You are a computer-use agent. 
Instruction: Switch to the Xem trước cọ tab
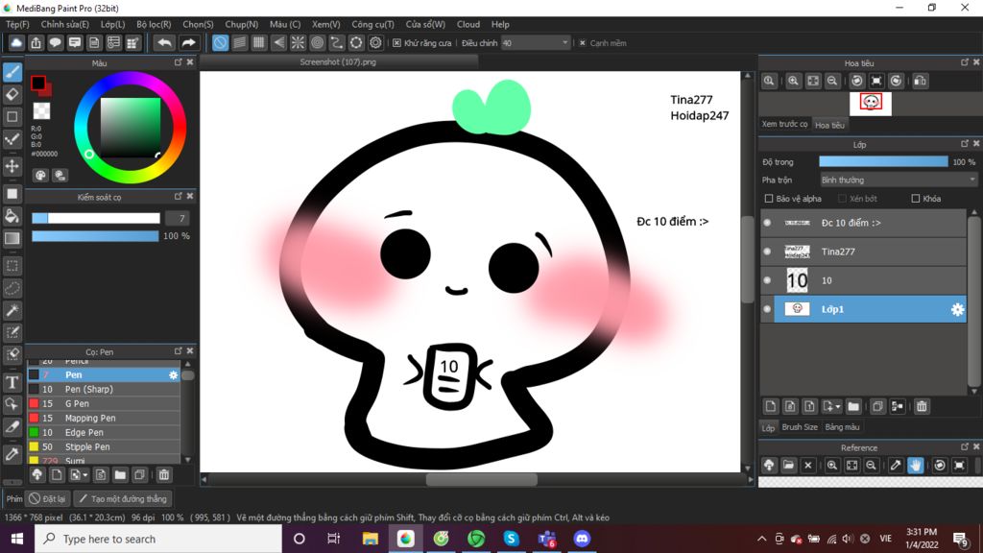click(x=785, y=124)
